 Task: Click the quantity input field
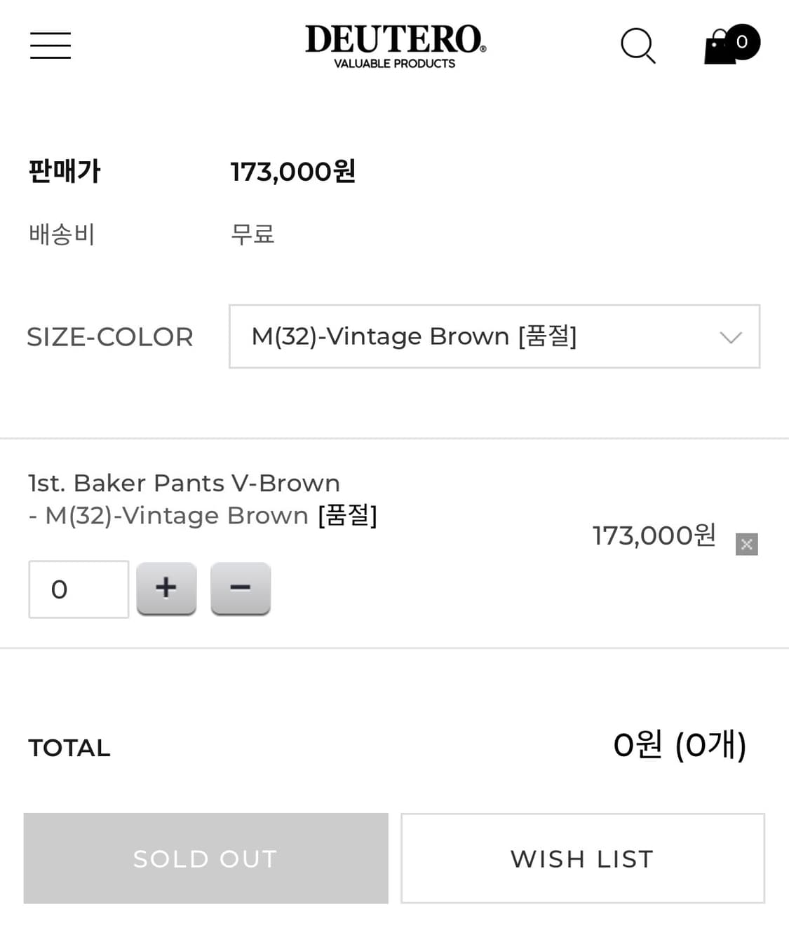point(79,589)
